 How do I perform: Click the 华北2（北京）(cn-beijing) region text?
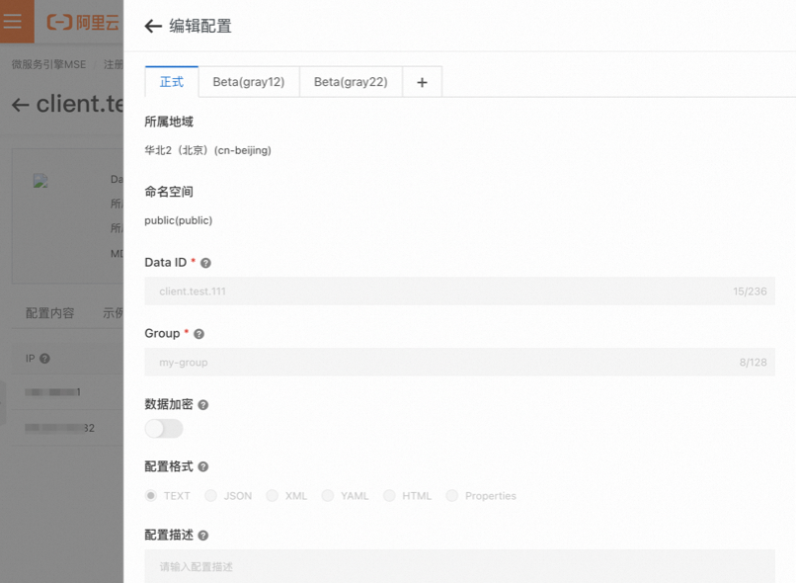tap(207, 150)
